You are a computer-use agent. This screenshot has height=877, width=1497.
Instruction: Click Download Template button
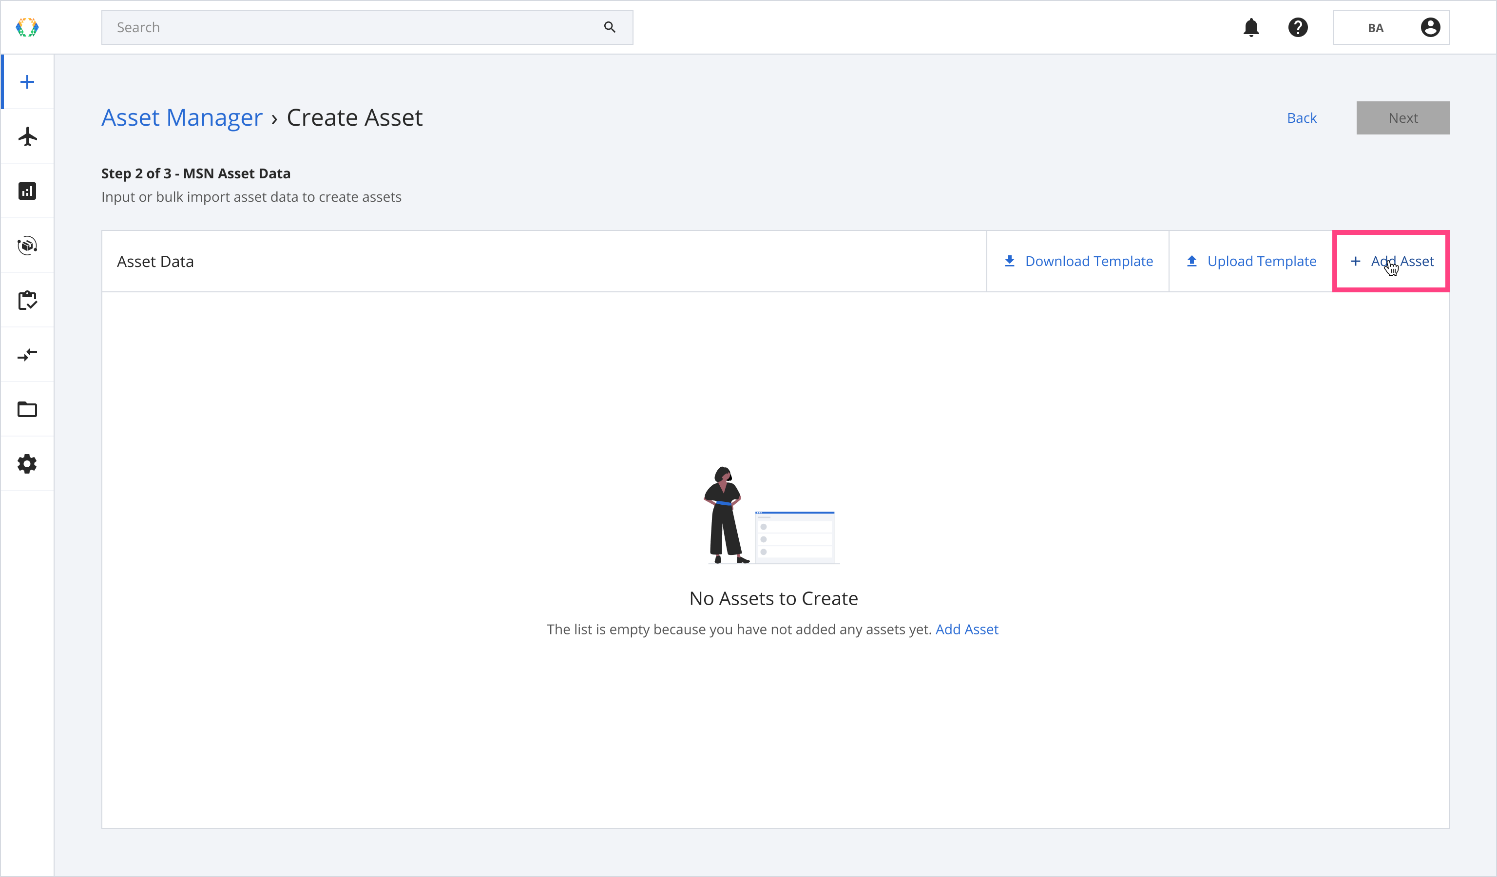tap(1077, 261)
